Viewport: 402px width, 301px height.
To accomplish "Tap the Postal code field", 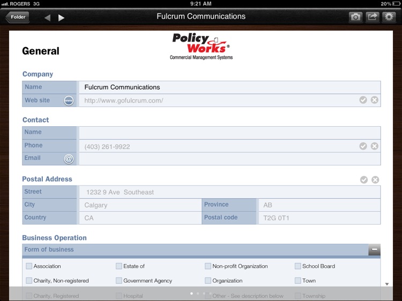I will [x=319, y=218].
